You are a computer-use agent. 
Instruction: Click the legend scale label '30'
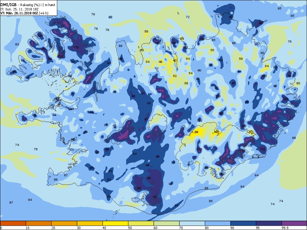pos(79,228)
